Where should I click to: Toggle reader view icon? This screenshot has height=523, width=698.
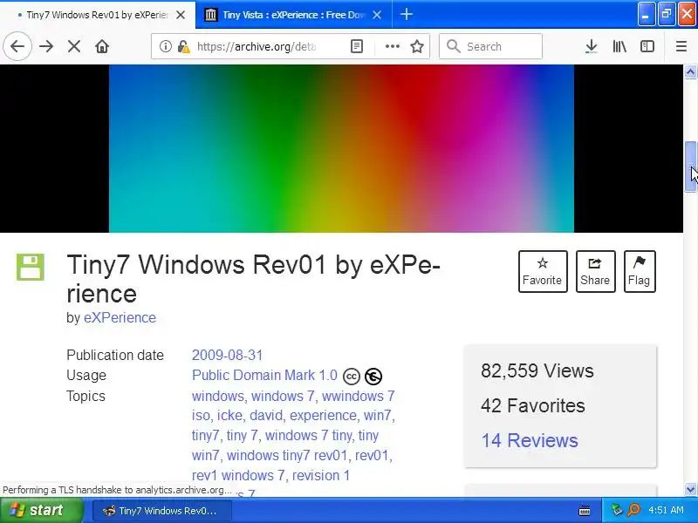357,46
